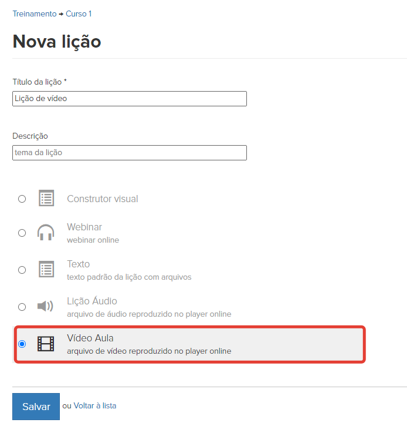This screenshot has height=443, width=407.
Task: Select the Construtor visual radio button
Action: pyautogui.click(x=22, y=199)
